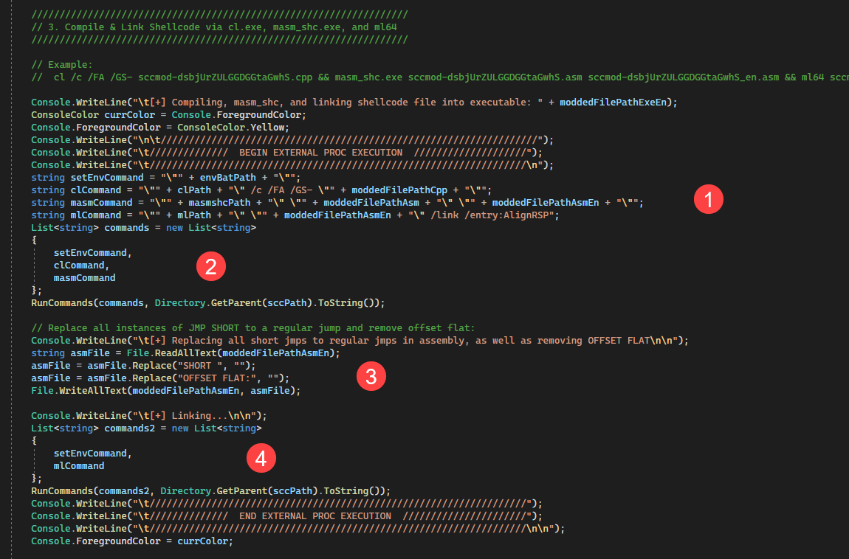This screenshot has width=849, height=559.
Task: Click the Replace "SHORT " statement line
Action: [x=142, y=365]
